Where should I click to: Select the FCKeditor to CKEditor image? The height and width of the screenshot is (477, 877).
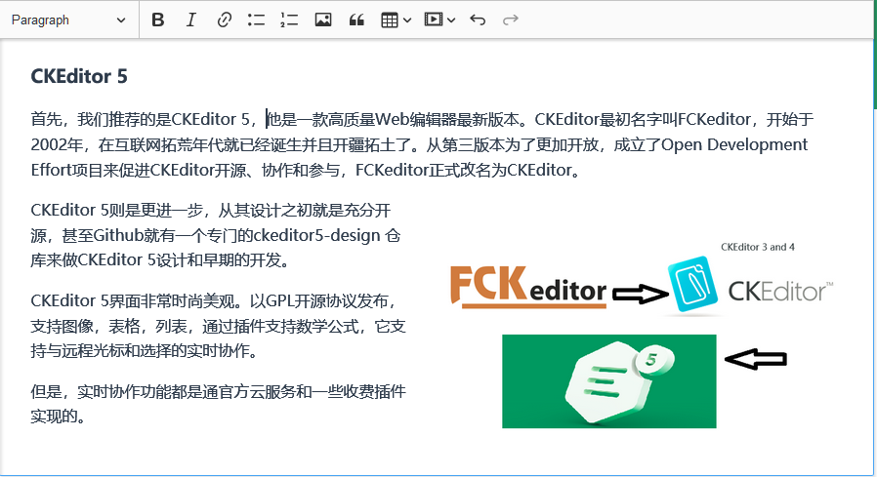(x=641, y=336)
